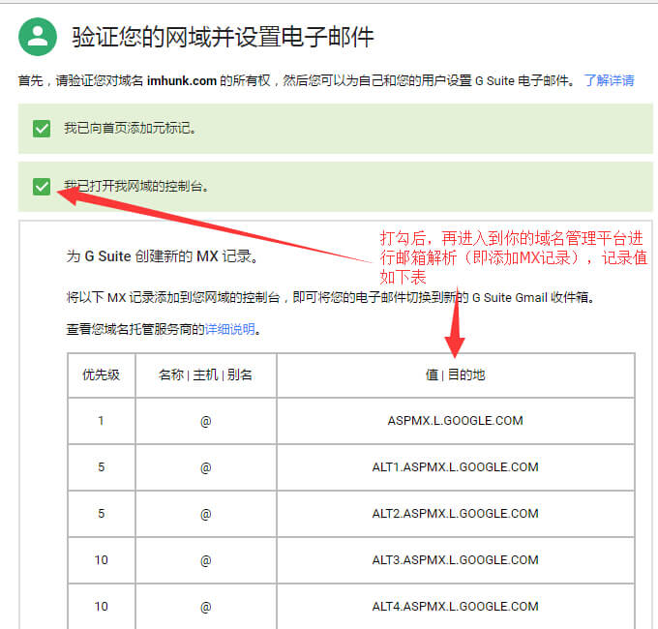
Task: Open the '了解详情' link
Action: [x=610, y=80]
